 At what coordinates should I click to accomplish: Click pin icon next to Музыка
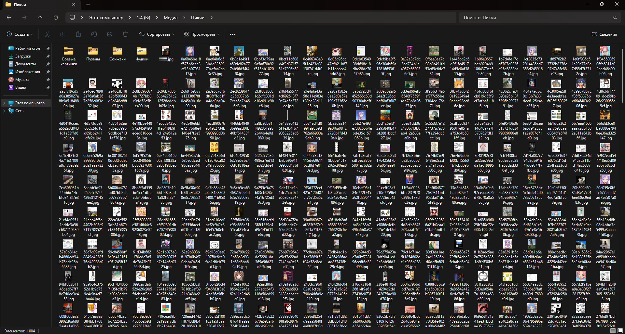48,80
